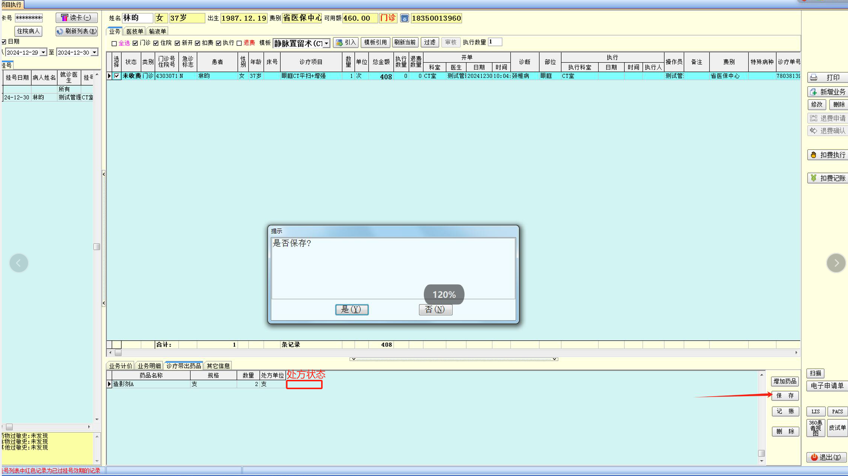This screenshot has height=476, width=848.
Task: Click the 打印 printer icon button
Action: point(827,77)
